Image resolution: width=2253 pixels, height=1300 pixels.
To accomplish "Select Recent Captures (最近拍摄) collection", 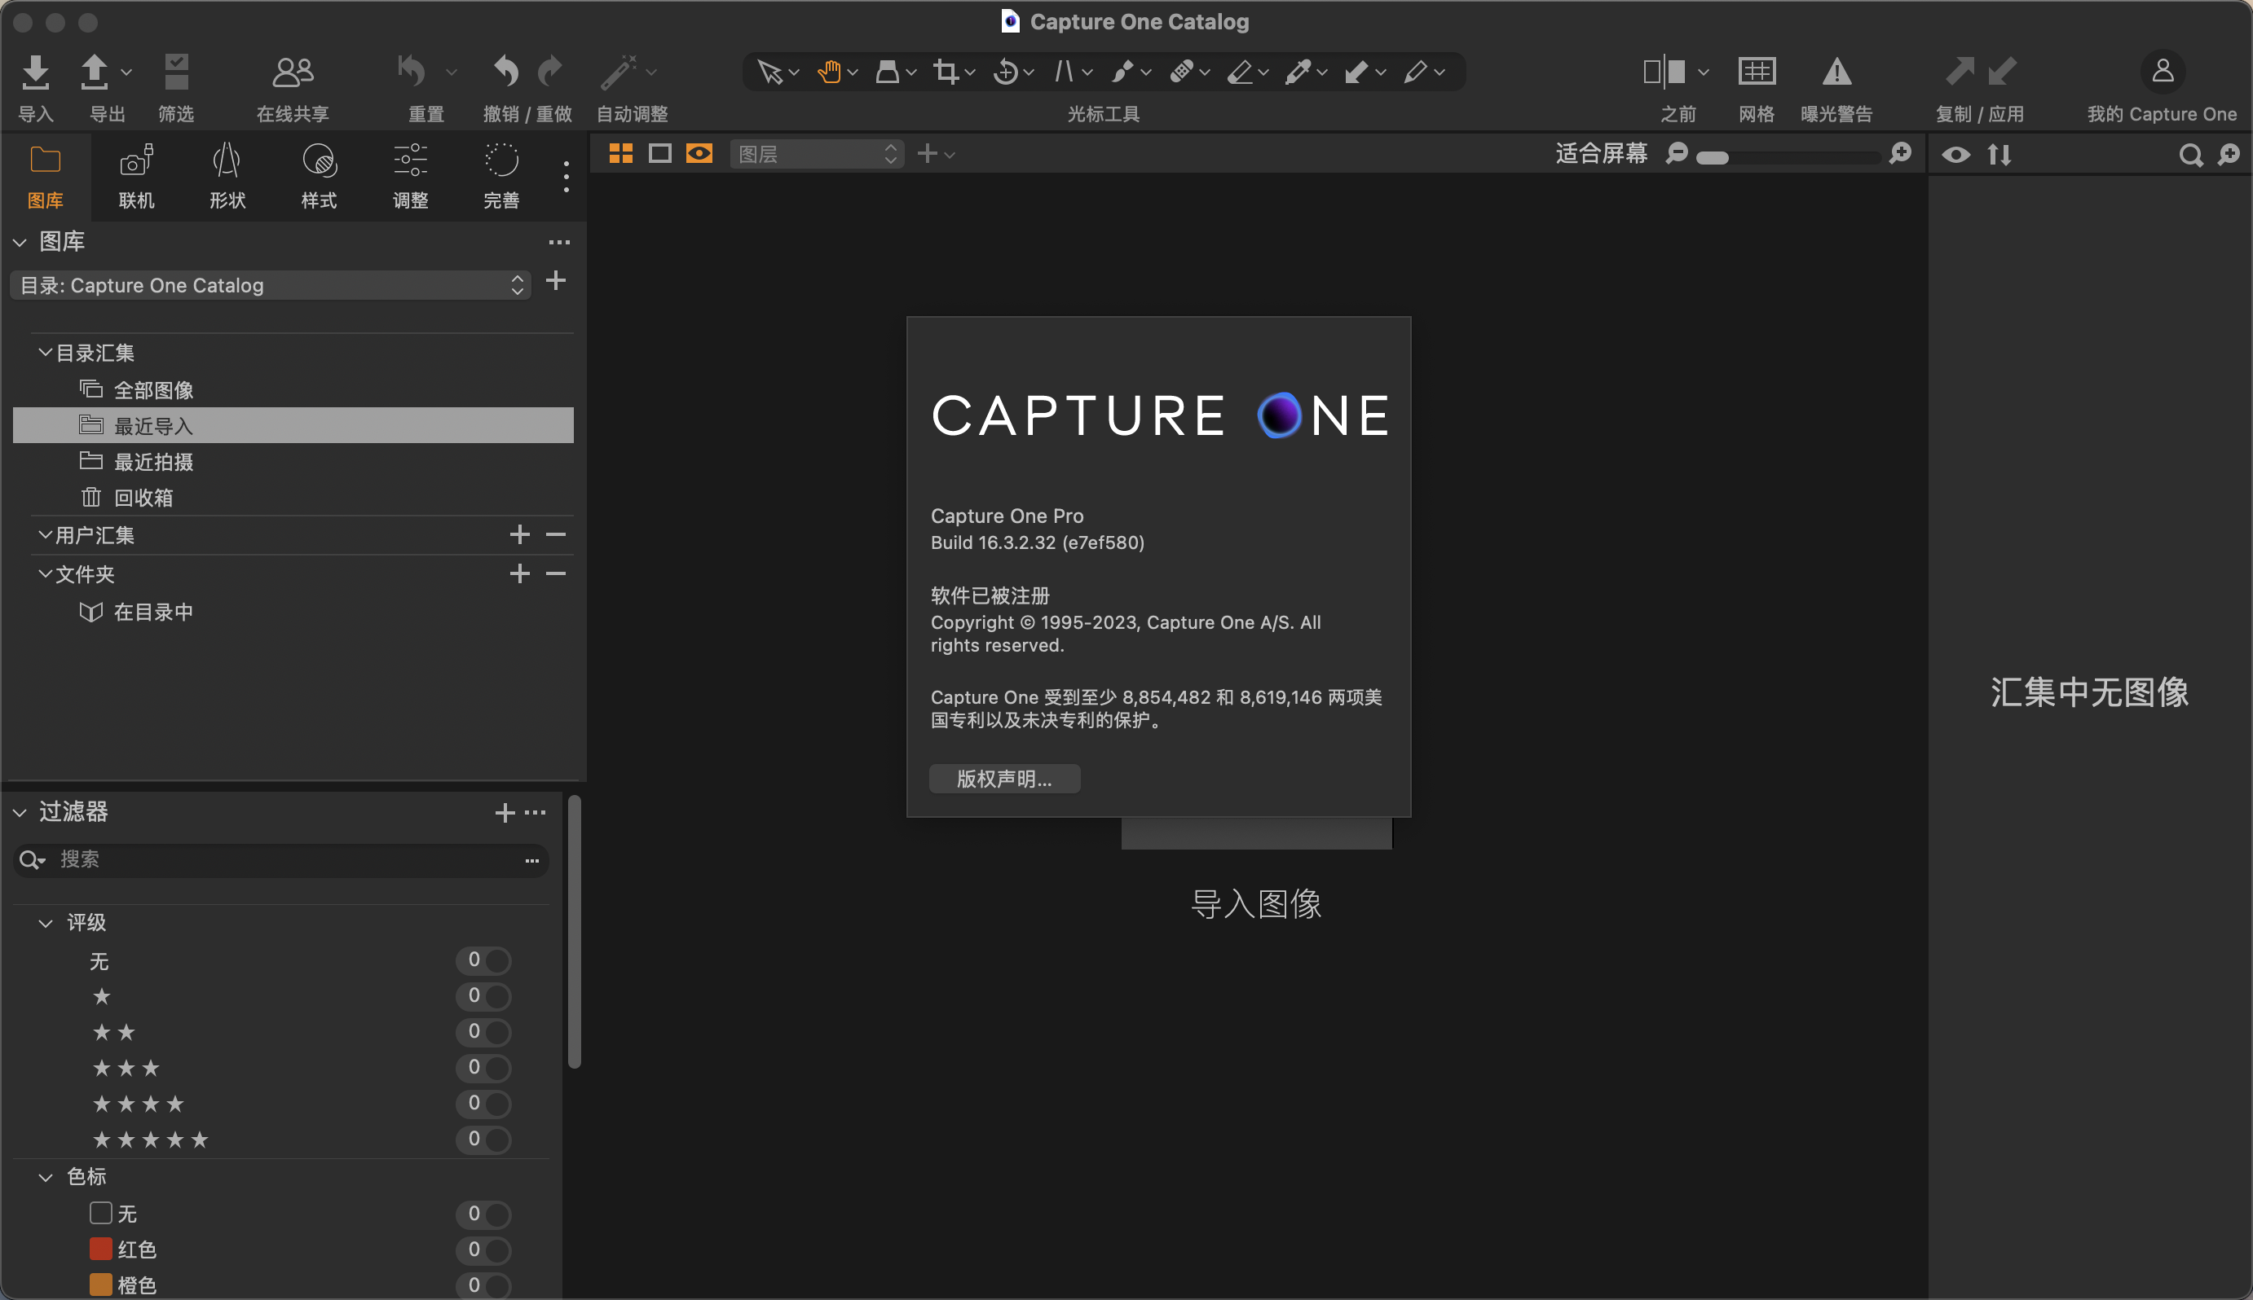I will coord(293,462).
